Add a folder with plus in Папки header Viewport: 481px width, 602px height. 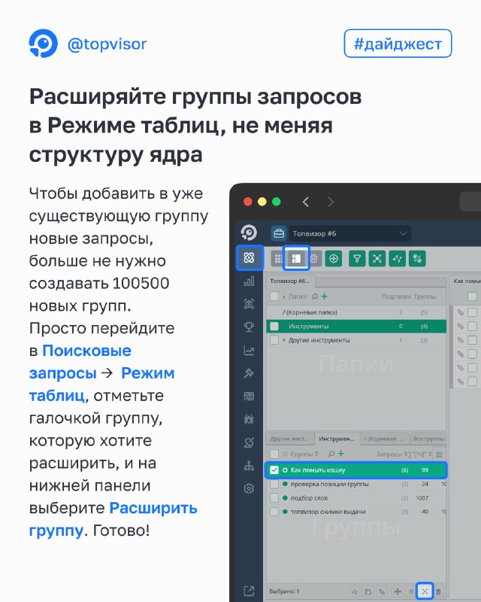click(x=325, y=296)
